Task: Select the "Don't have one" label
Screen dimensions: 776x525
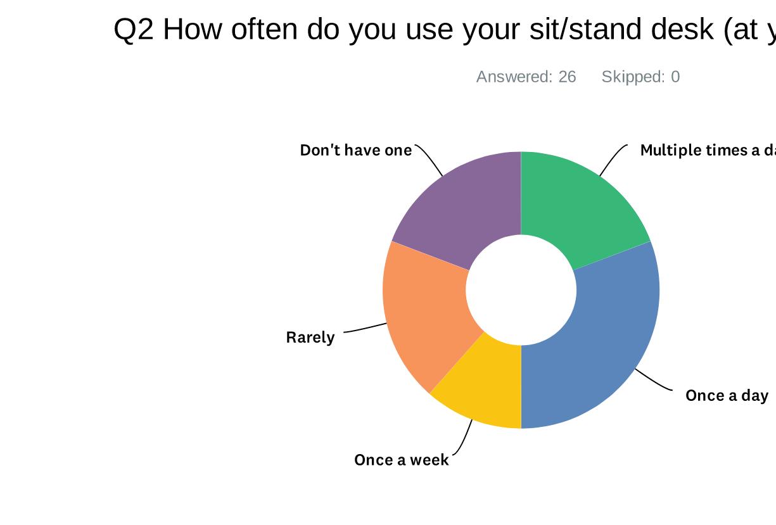Action: (356, 150)
